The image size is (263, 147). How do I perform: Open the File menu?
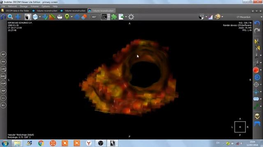(x=3, y=7)
